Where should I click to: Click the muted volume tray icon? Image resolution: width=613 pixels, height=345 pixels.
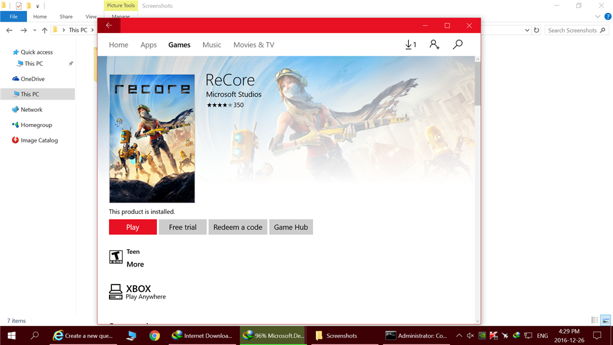pos(471,335)
